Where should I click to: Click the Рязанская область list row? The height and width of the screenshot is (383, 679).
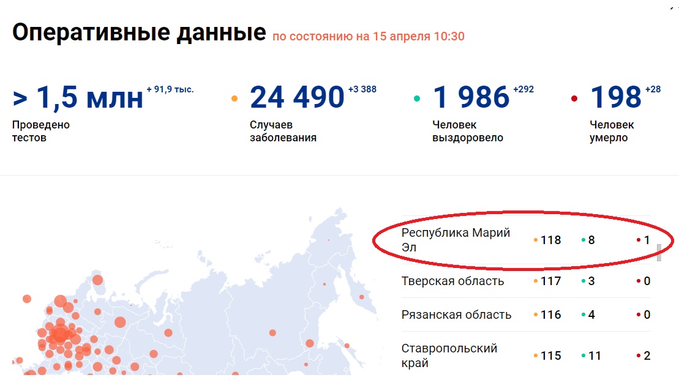point(456,314)
